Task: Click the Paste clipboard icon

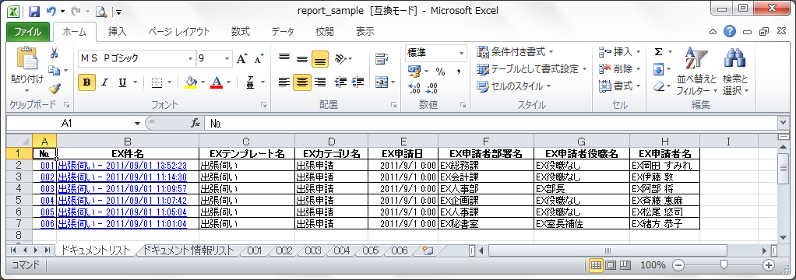Action: click(x=27, y=58)
